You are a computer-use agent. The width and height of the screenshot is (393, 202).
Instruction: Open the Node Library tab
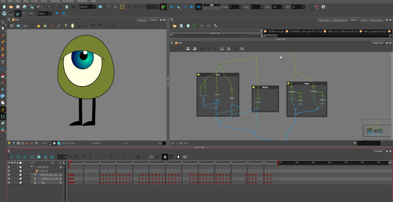[377, 20]
